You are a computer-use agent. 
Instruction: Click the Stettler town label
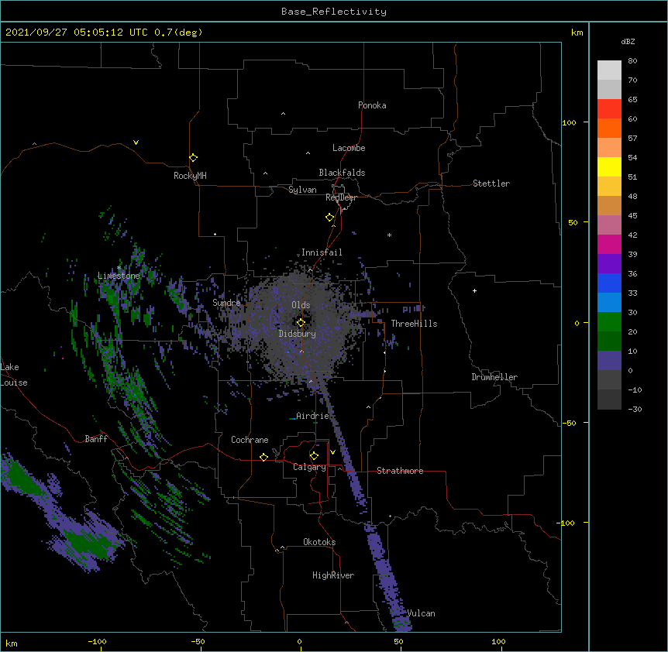tap(491, 184)
